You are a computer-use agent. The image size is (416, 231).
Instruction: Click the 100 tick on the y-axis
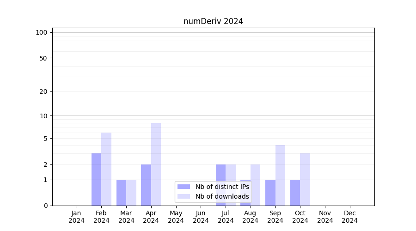pyautogui.click(x=42, y=32)
